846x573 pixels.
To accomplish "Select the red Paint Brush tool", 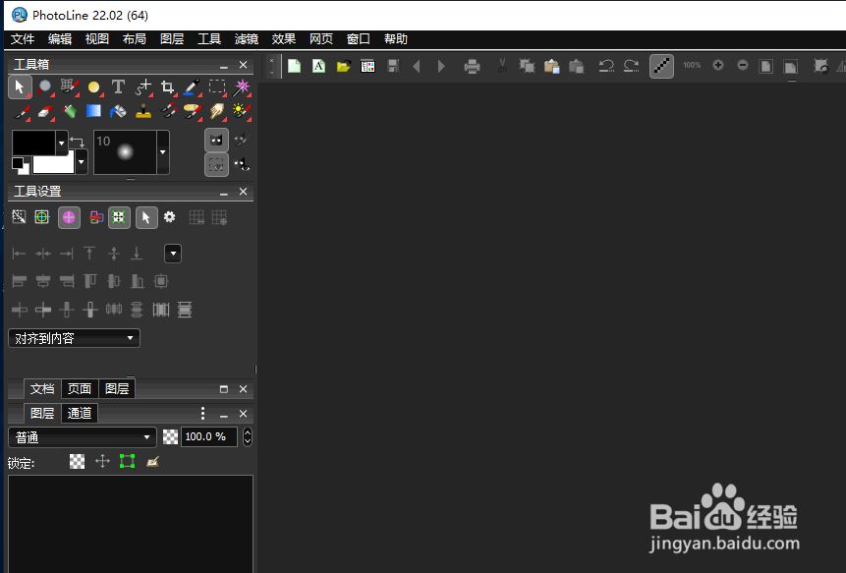I will click(21, 112).
